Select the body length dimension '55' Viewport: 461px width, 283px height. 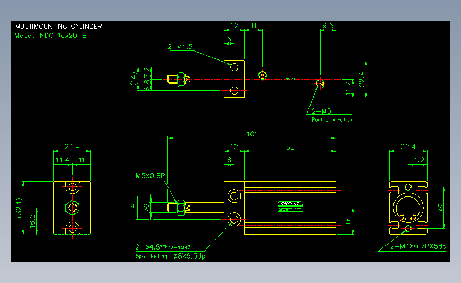pos(290,148)
